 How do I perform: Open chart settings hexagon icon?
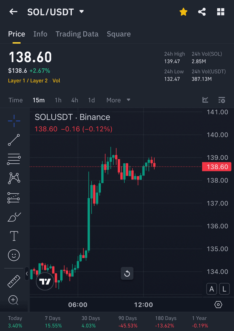[218, 305]
